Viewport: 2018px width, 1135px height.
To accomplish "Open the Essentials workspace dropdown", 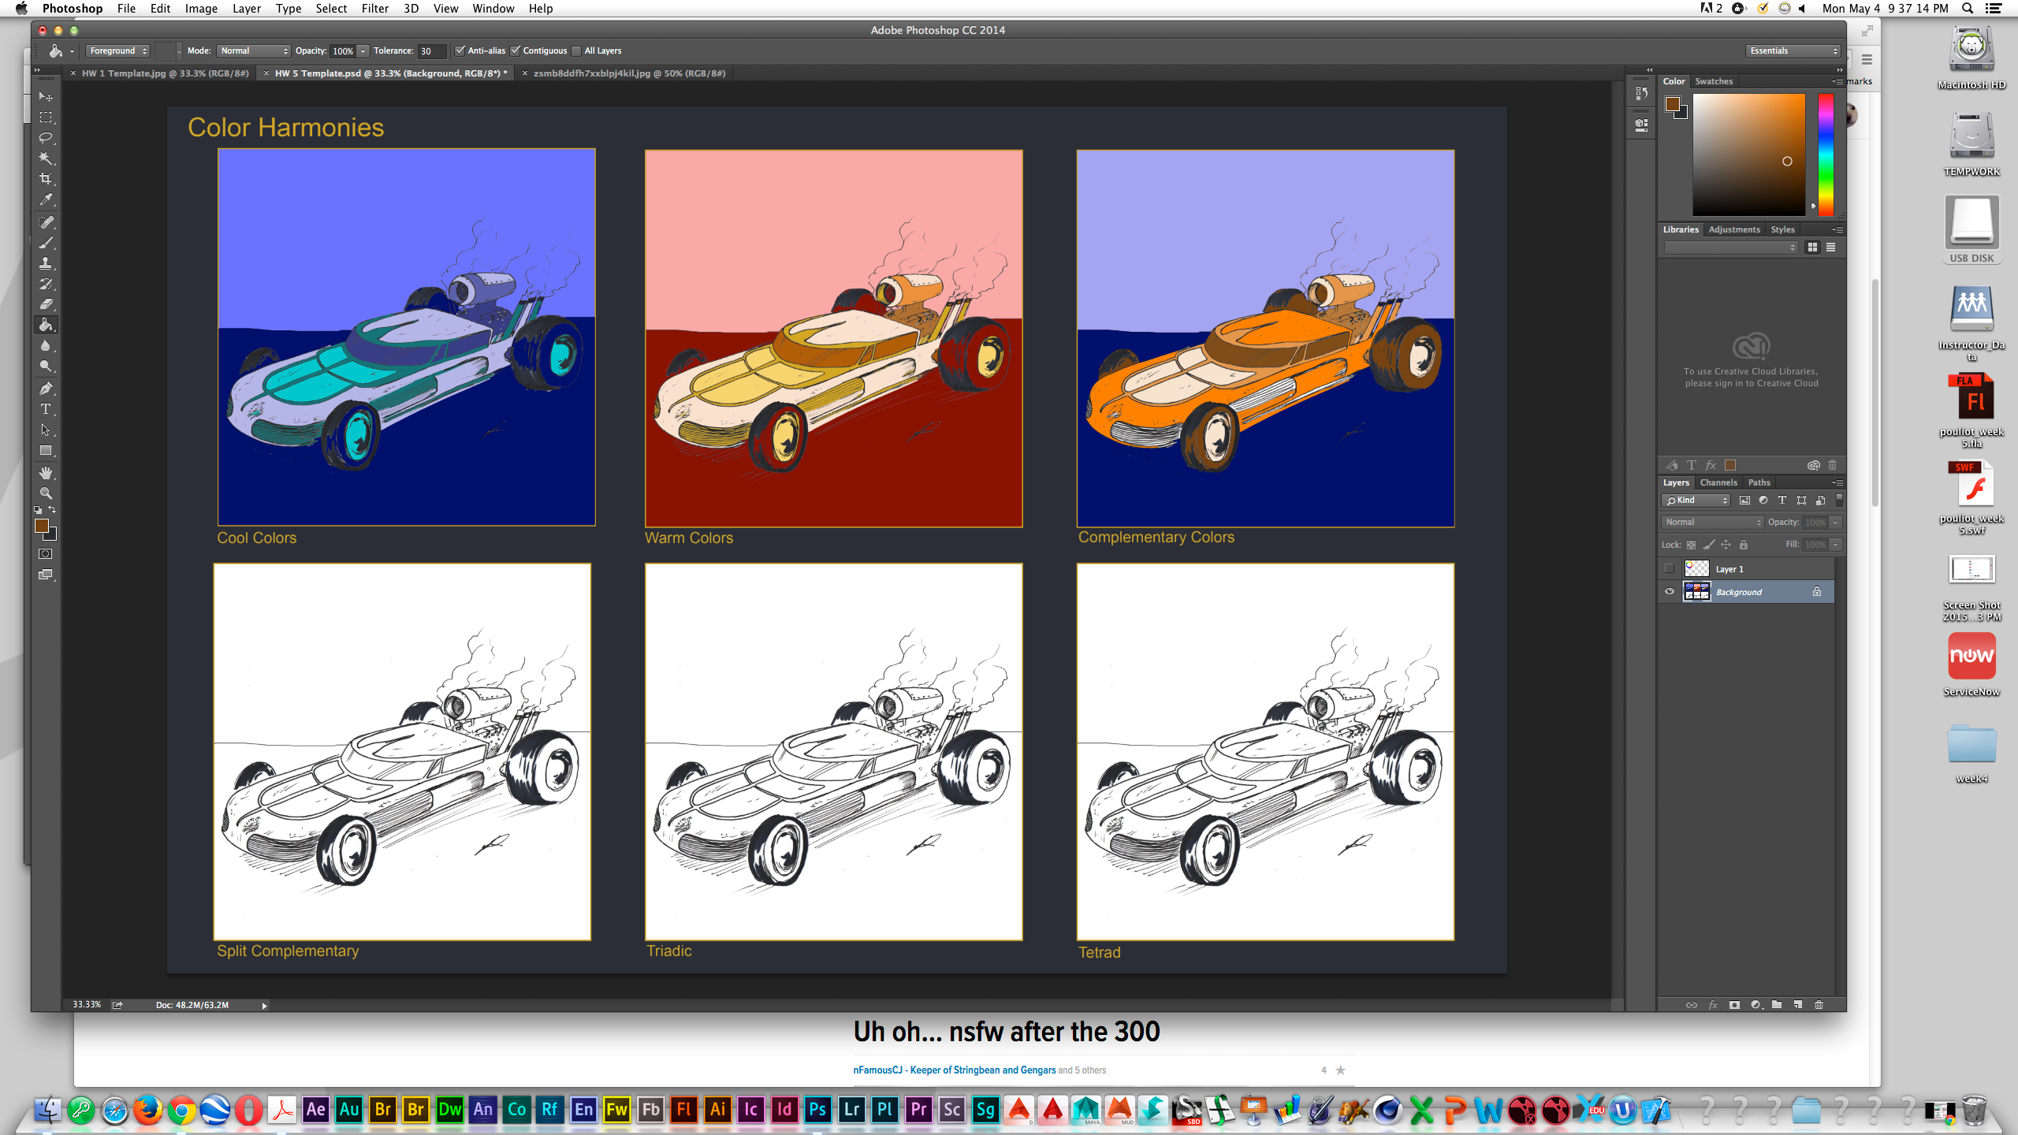I will (1793, 51).
